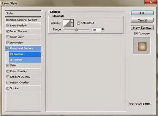The image size is (158, 116).
Task: Enable the Gradient Overlay checkbox
Action: (8, 77)
